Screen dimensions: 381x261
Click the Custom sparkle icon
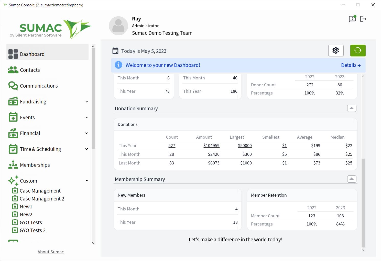pyautogui.click(x=13, y=181)
